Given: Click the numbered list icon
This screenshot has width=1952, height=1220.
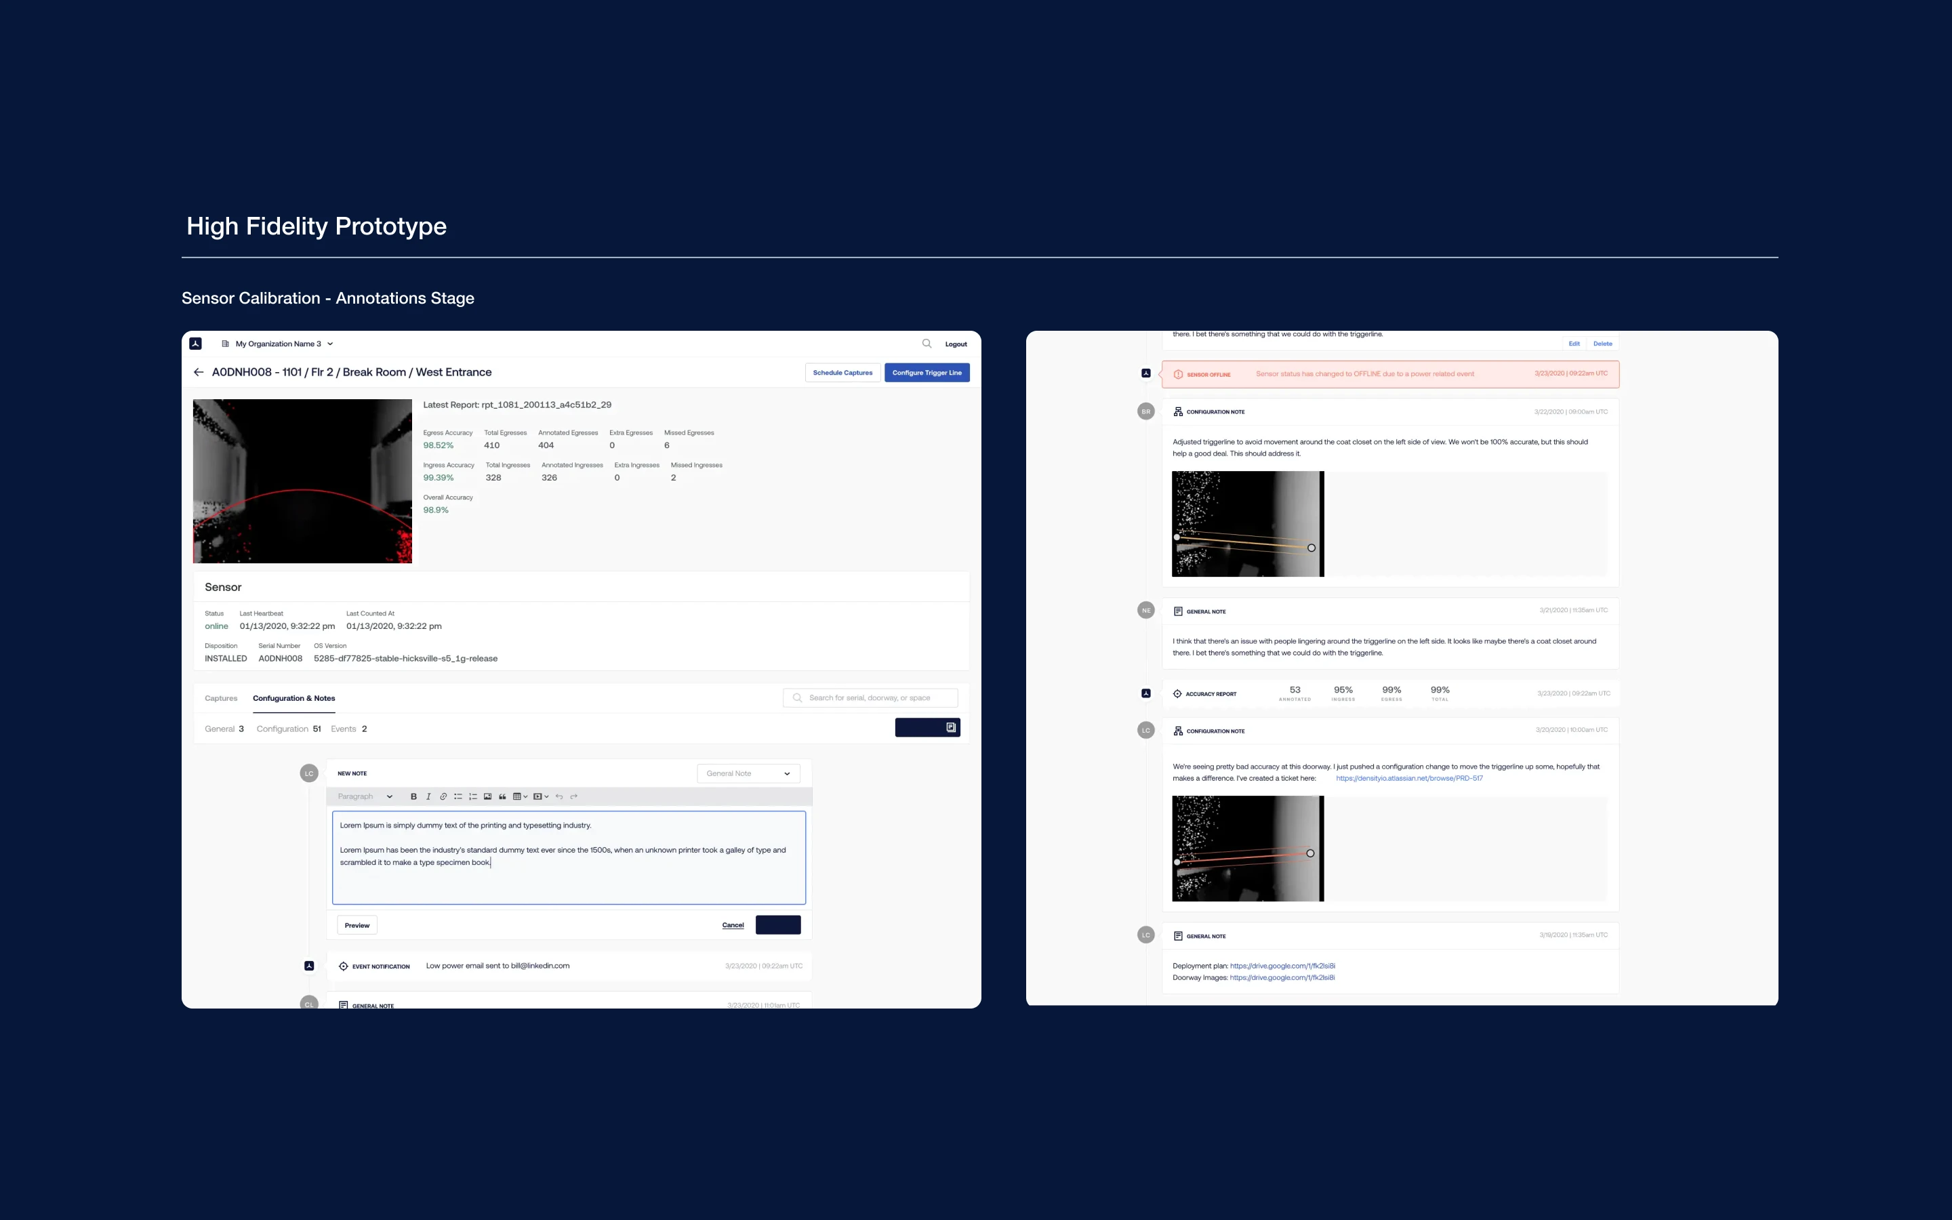Looking at the screenshot, I should (474, 796).
